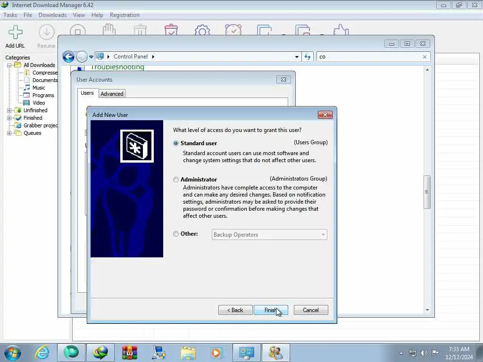Image resolution: width=483 pixels, height=362 pixels.
Task: Open the User Accounts taskbar icon
Action: point(275,353)
